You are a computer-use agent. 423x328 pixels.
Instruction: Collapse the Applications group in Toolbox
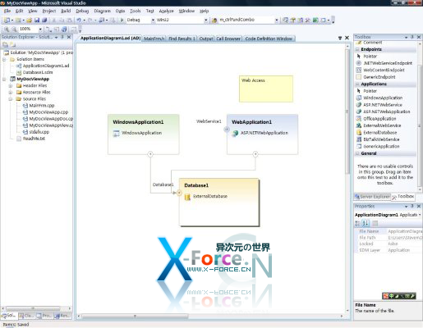click(x=357, y=84)
